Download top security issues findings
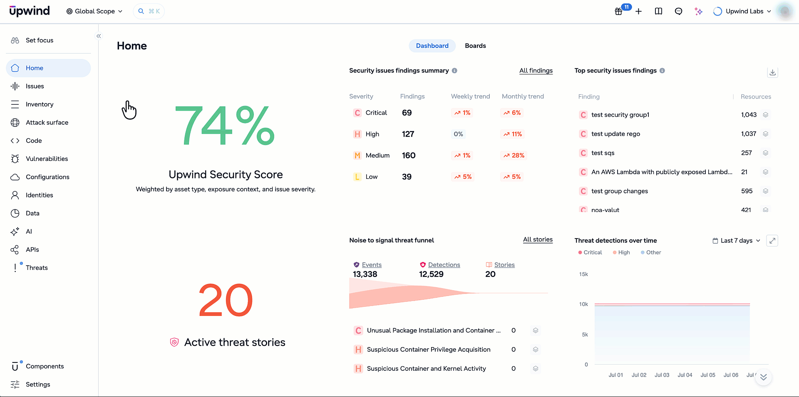Viewport: 799px width, 397px height. [x=772, y=72]
